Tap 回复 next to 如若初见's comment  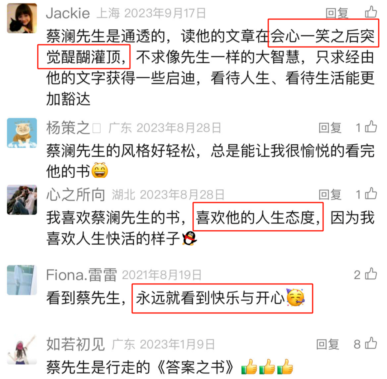tap(328, 344)
